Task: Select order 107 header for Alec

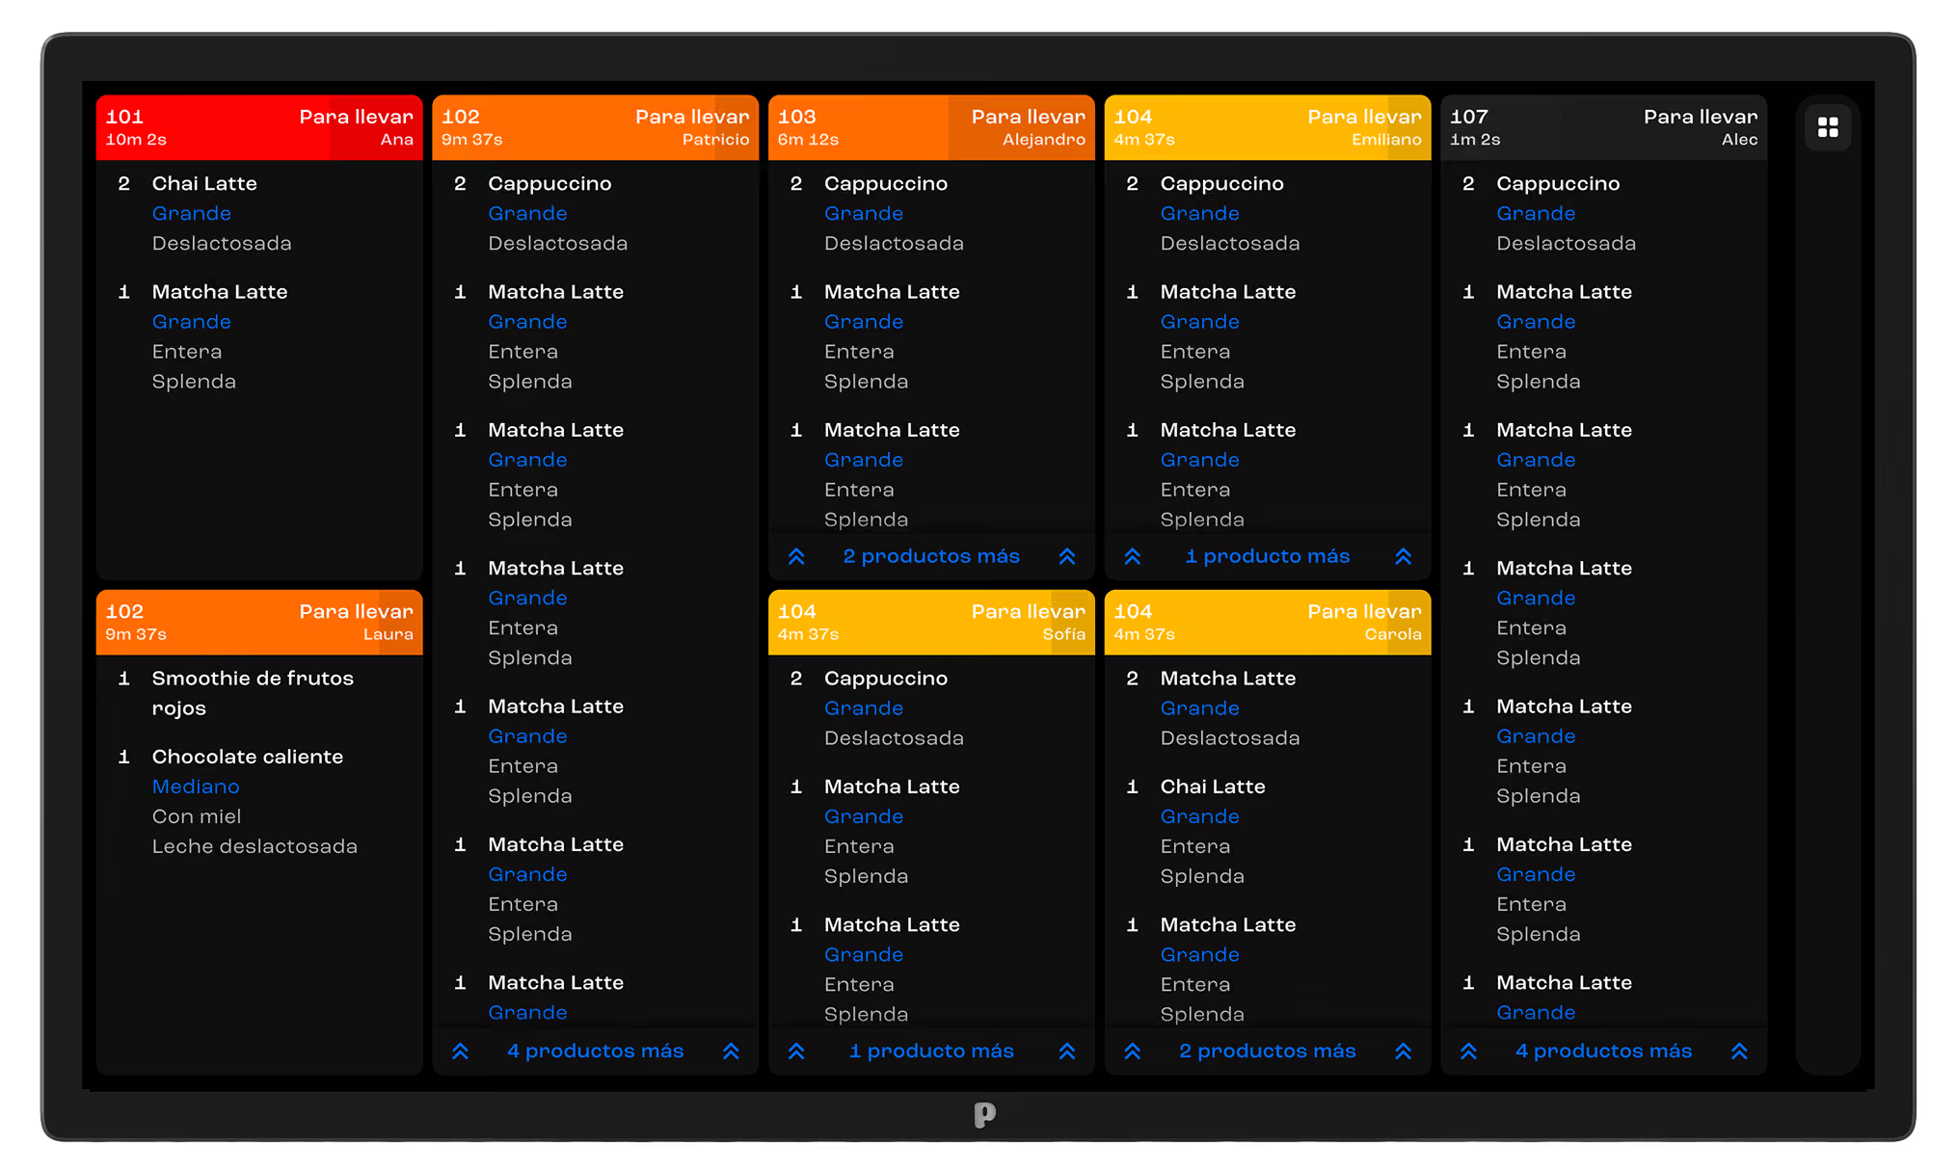Action: click(x=1604, y=127)
